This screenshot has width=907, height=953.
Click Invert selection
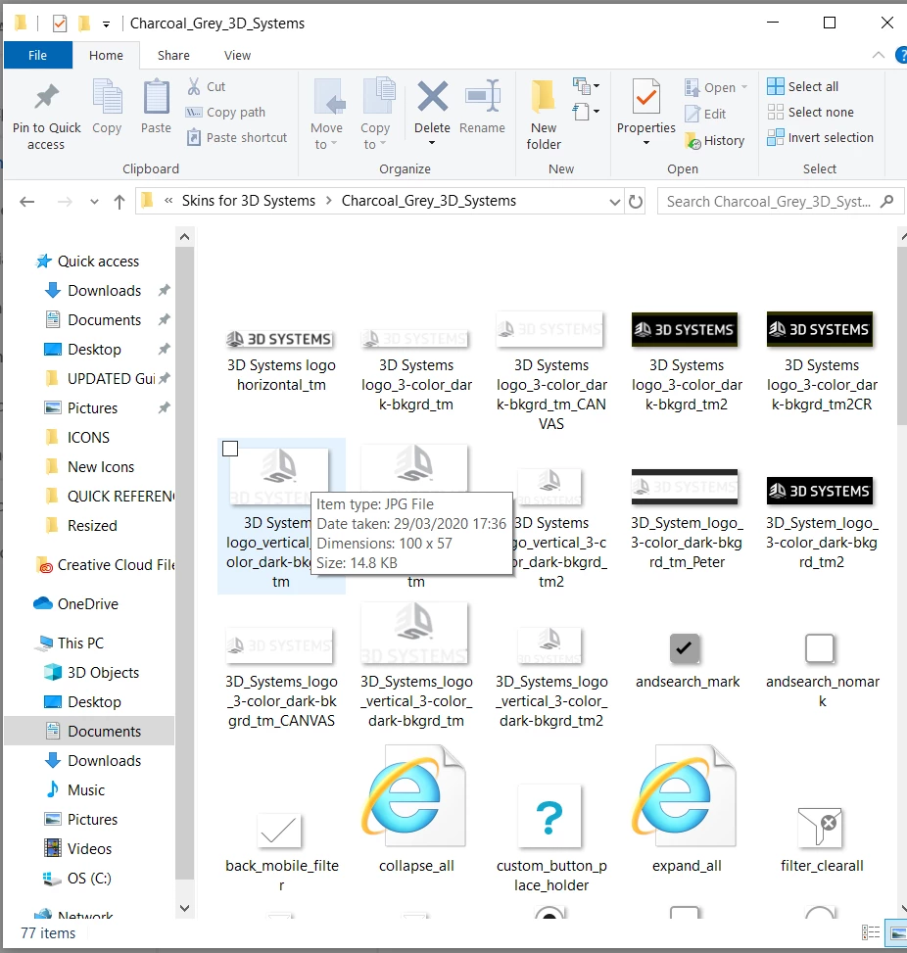click(x=820, y=137)
